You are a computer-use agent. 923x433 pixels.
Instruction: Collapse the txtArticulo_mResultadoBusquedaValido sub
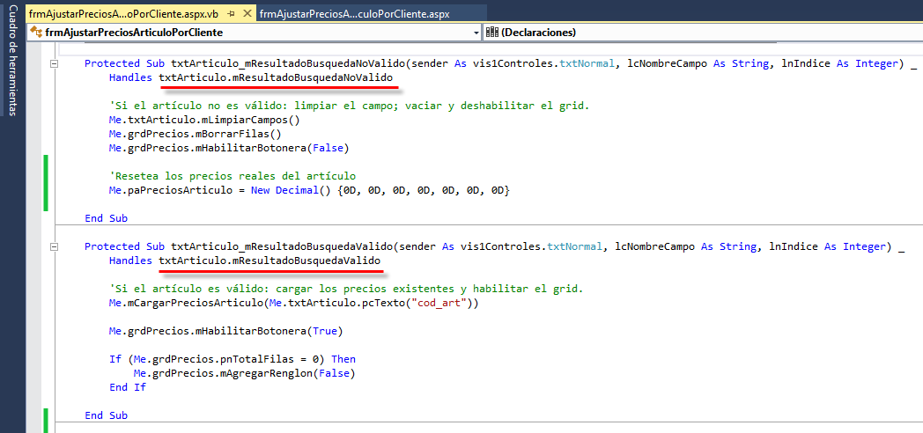54,246
